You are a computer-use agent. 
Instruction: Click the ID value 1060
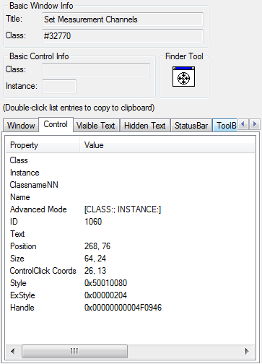(93, 222)
